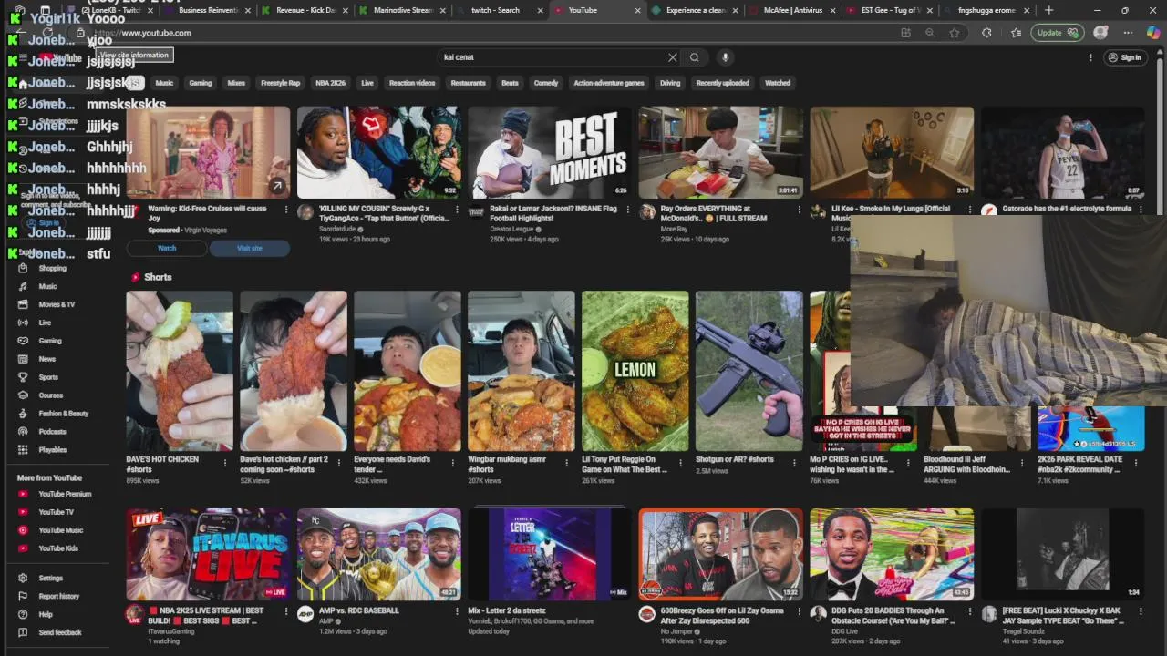Viewport: 1167px width, 656px height.
Task: Open the 600Breezy Goes Off video thumbnail
Action: (x=720, y=554)
